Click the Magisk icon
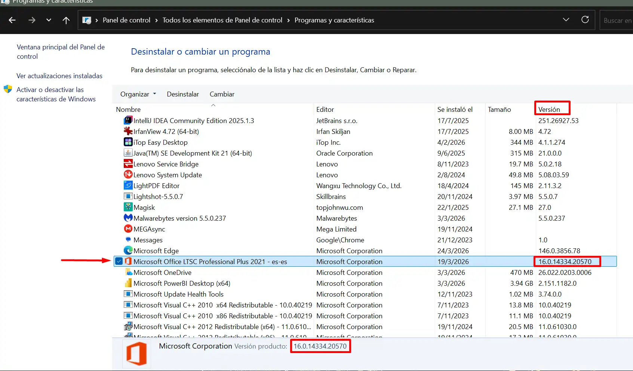Screen dimensions: 633x371 point(128,207)
